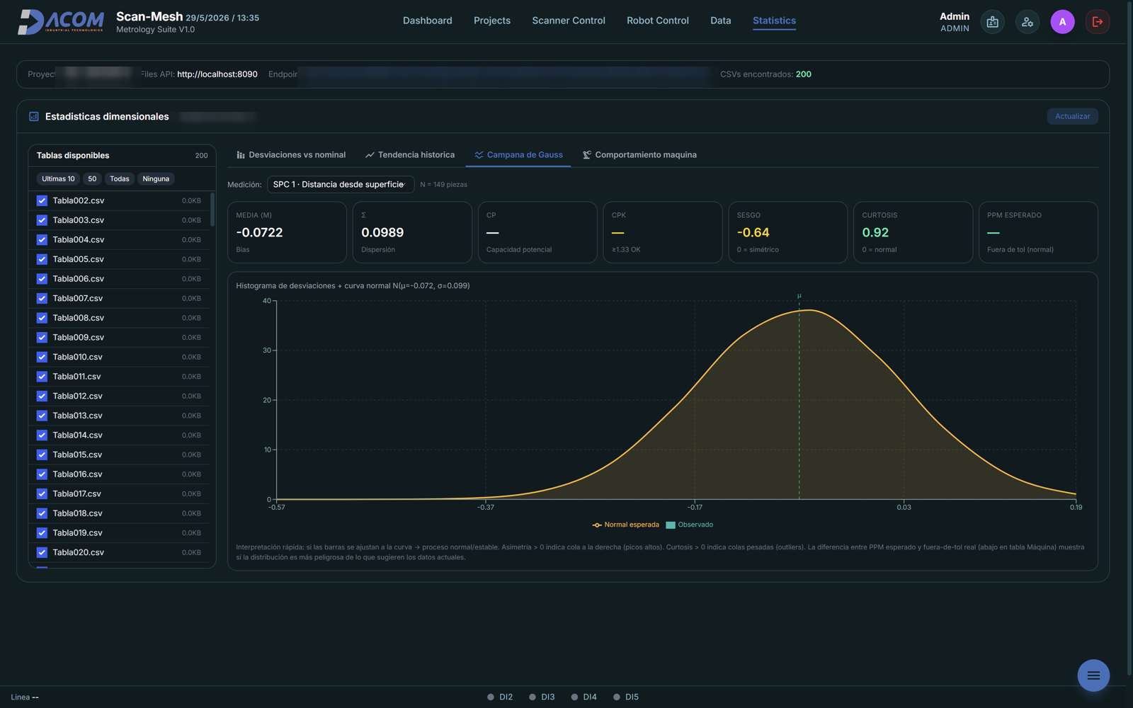Open the robot status icon beside Admin
Image resolution: width=1133 pixels, height=708 pixels.
[992, 22]
